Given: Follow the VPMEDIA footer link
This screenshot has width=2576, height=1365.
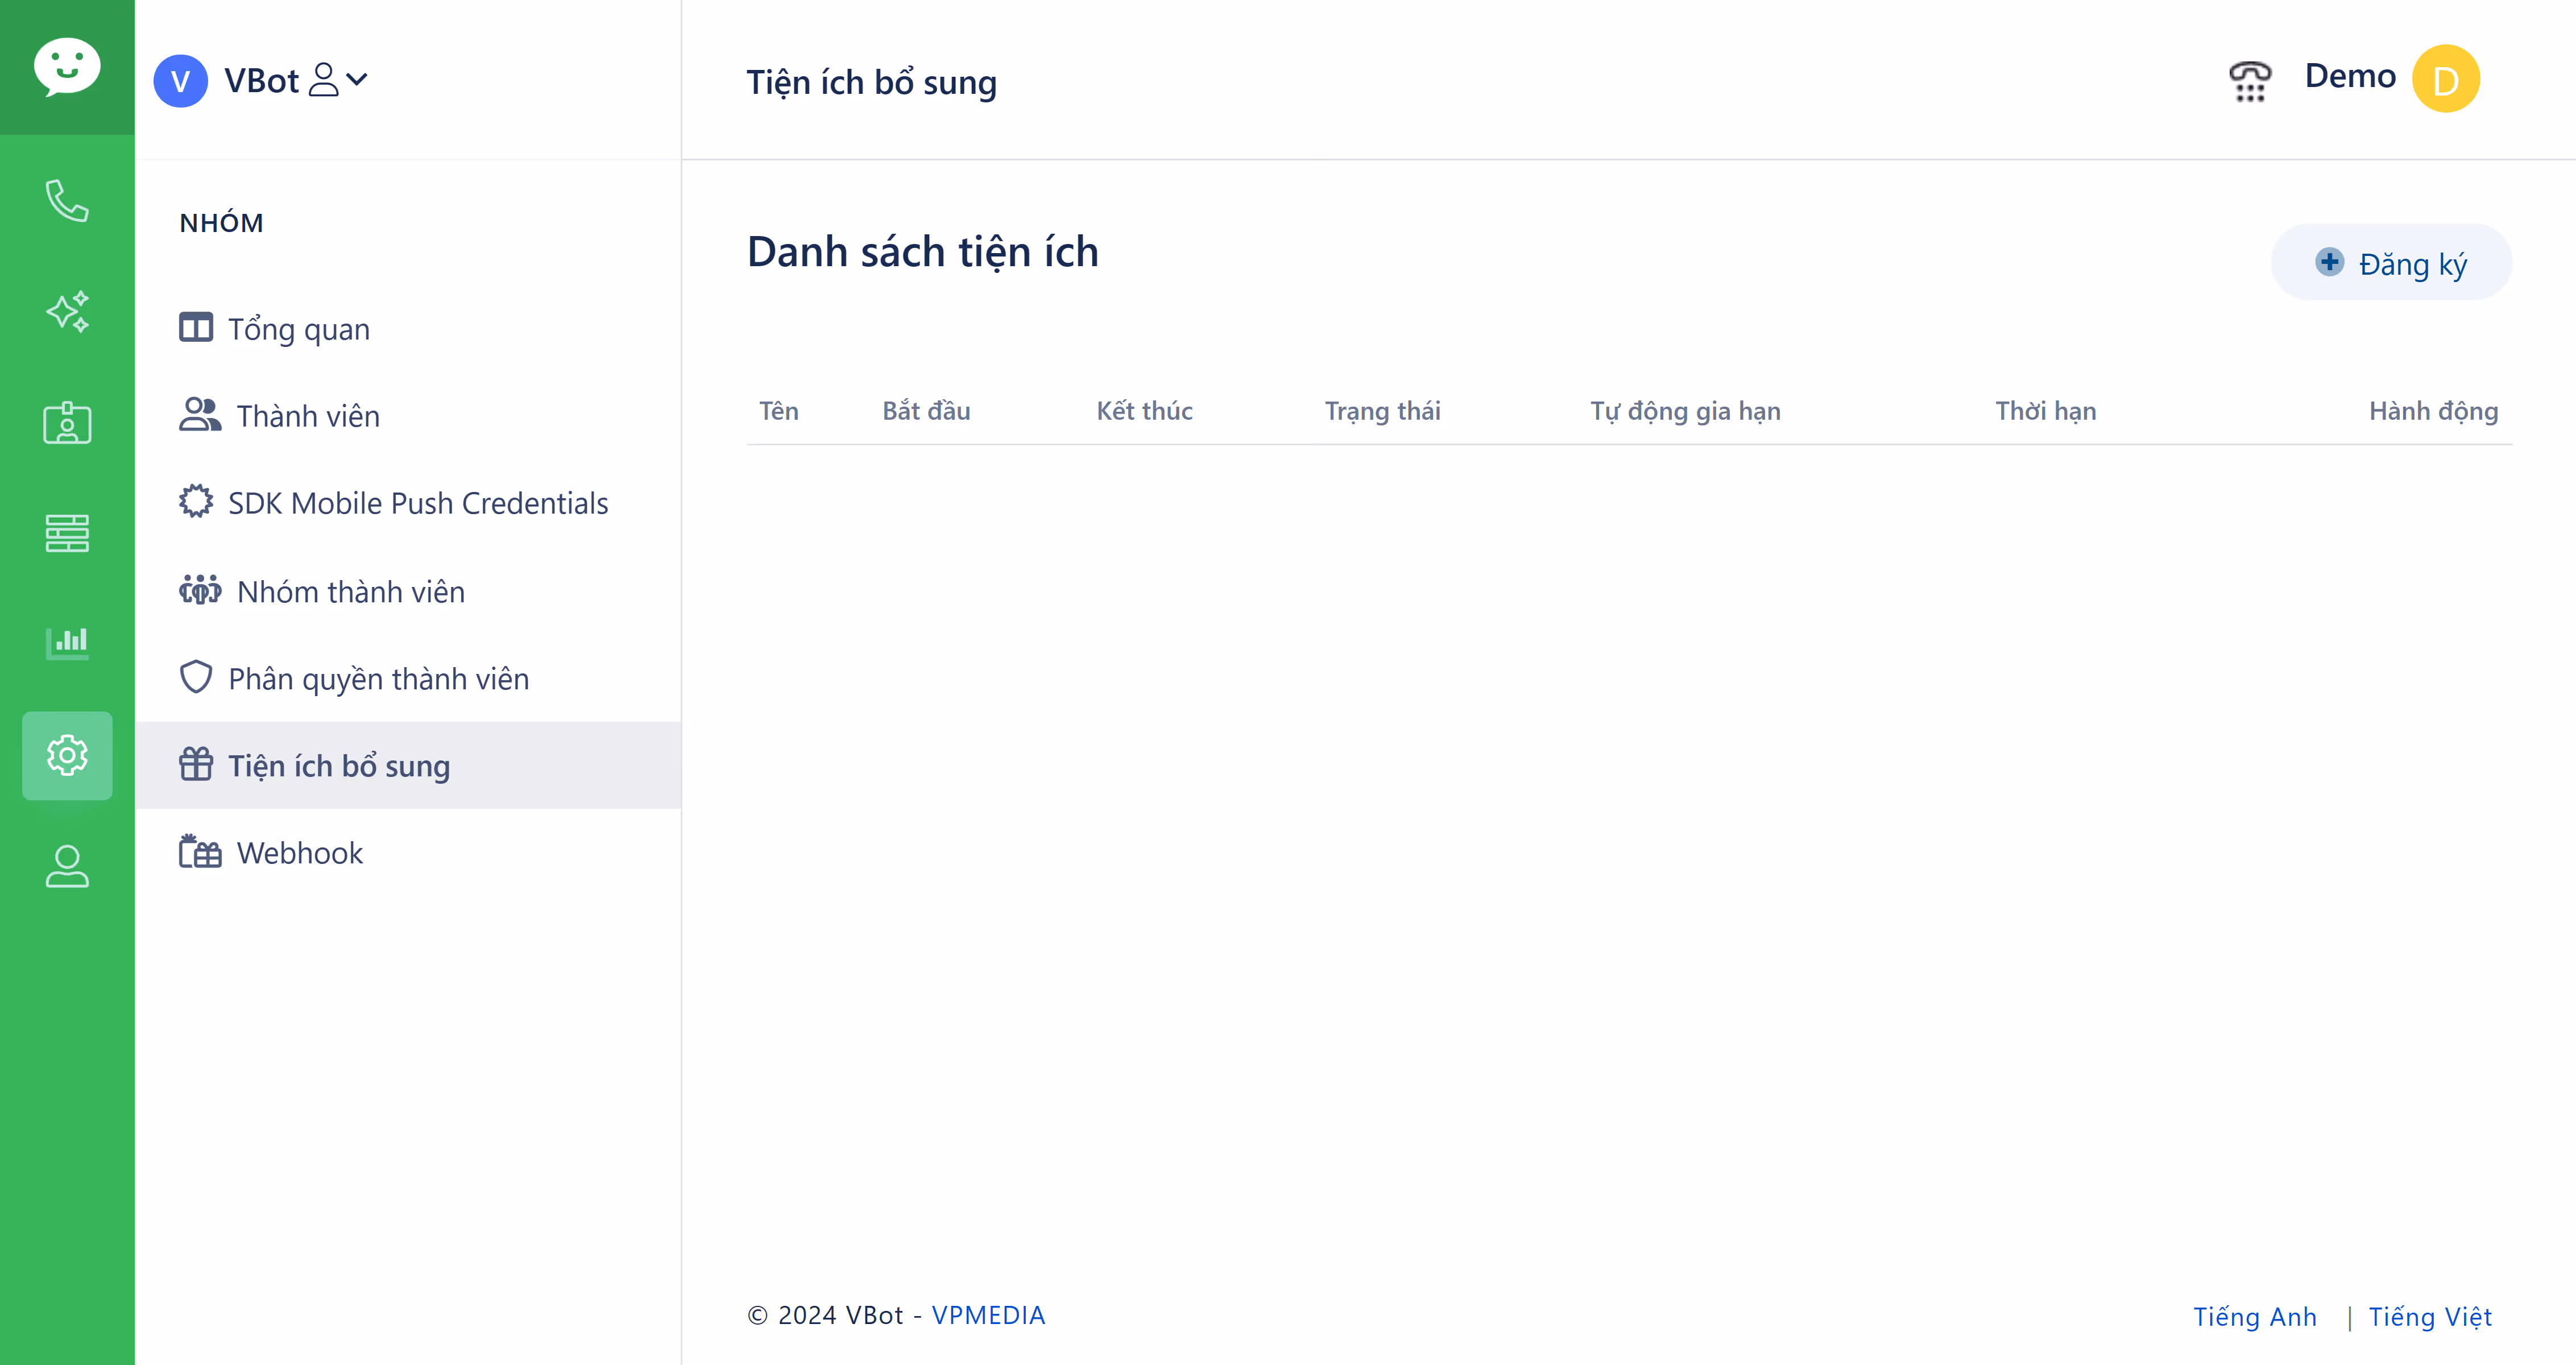Looking at the screenshot, I should click(x=988, y=1315).
